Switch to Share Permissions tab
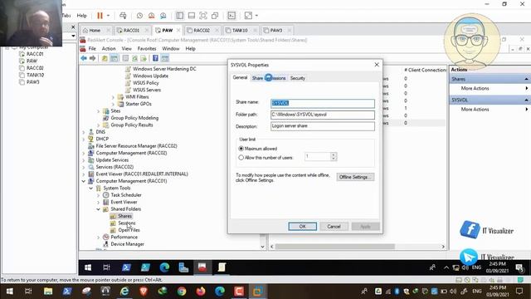The width and height of the screenshot is (531, 299). click(x=269, y=78)
